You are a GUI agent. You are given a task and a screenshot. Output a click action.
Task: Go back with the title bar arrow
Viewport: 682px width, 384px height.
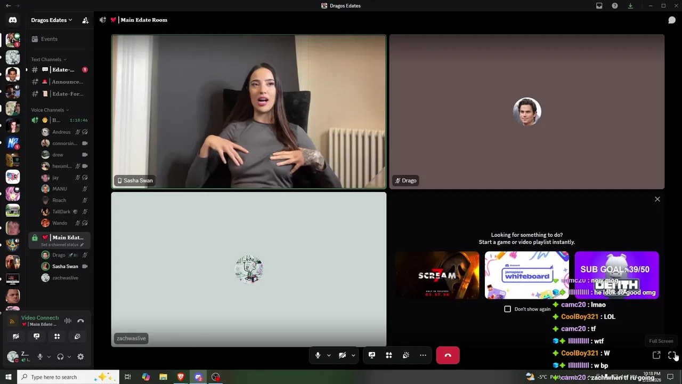pyautogui.click(x=8, y=6)
